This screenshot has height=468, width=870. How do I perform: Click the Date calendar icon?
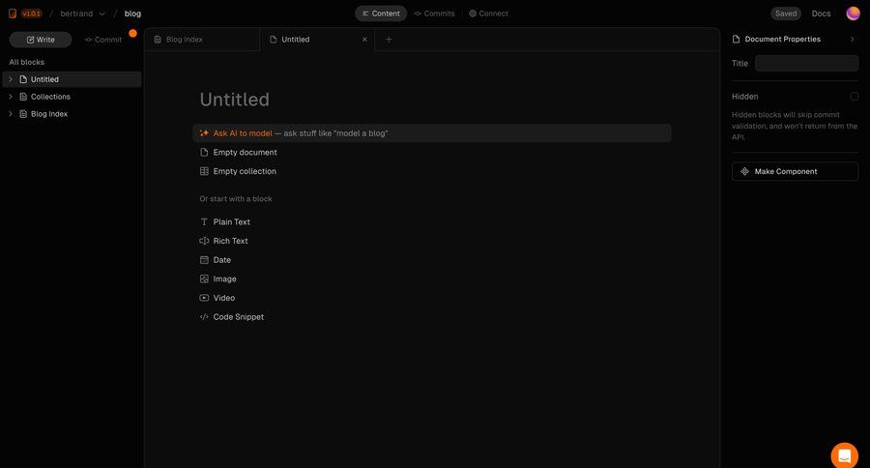click(204, 260)
